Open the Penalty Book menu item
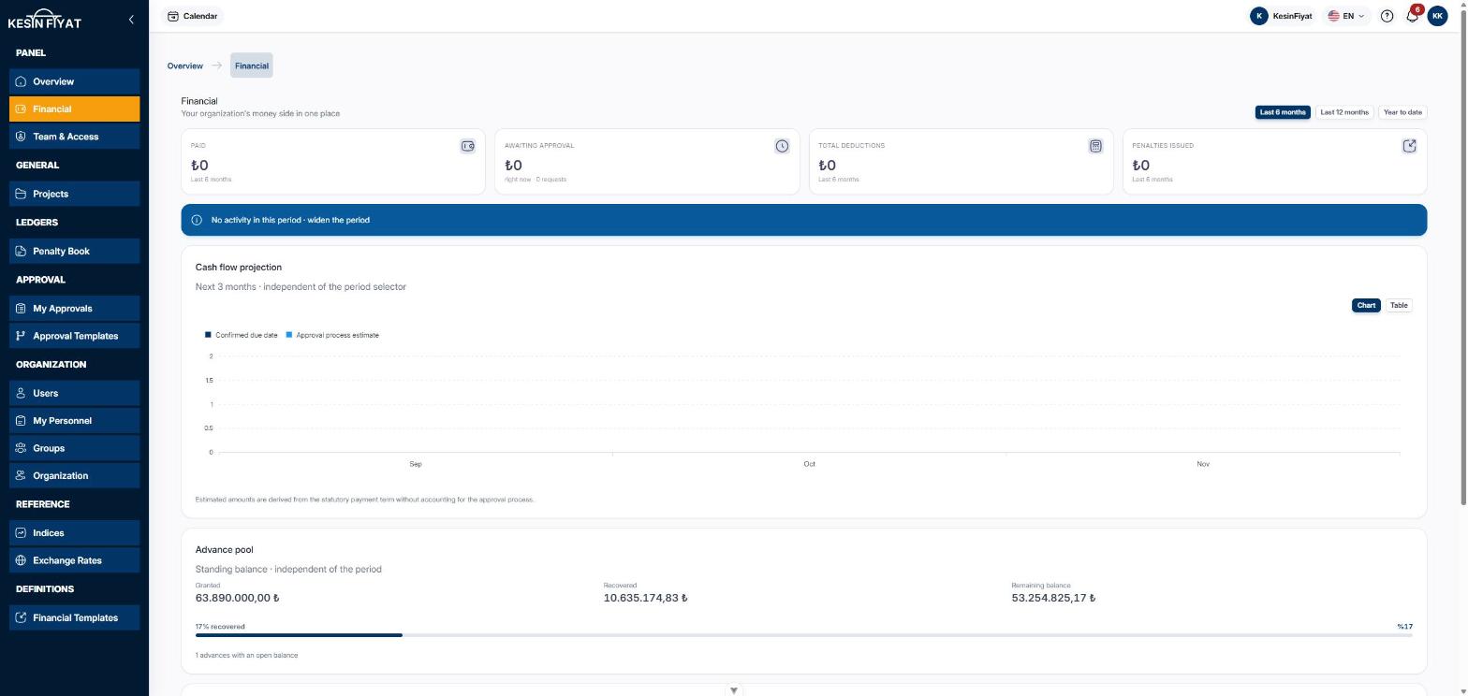The image size is (1468, 696). pyautogui.click(x=75, y=251)
